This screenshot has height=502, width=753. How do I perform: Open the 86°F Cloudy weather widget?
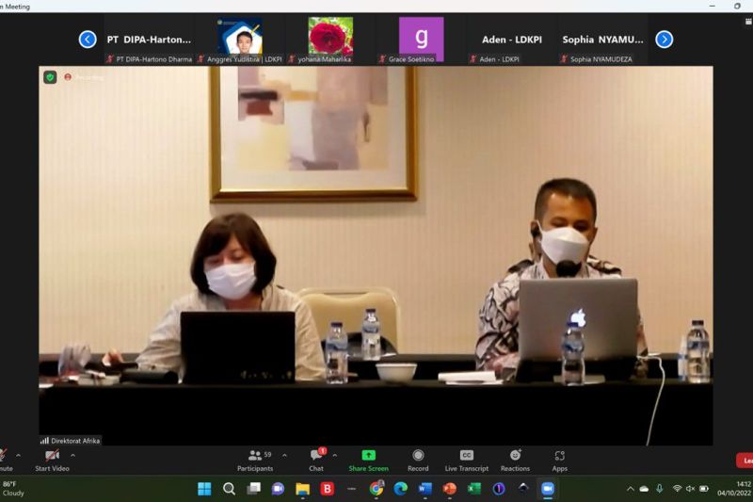[13, 489]
